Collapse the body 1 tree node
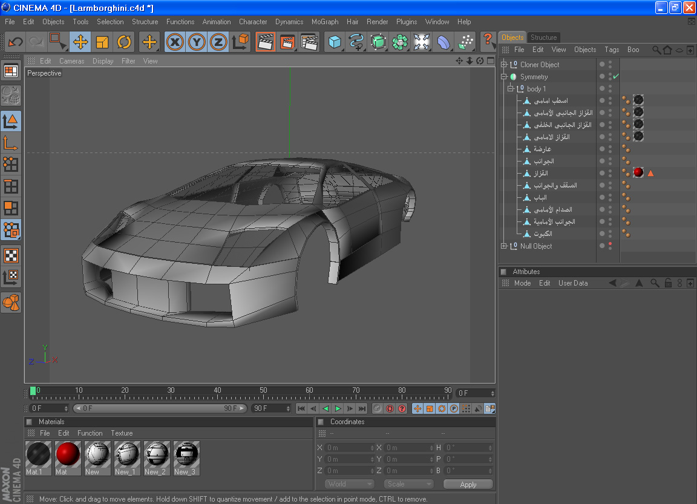 pyautogui.click(x=511, y=88)
